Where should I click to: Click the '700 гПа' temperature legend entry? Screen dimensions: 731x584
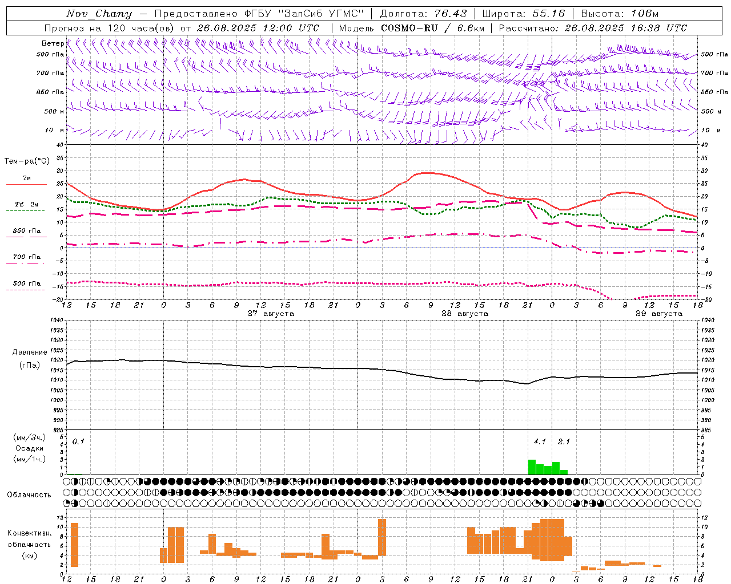27,257
